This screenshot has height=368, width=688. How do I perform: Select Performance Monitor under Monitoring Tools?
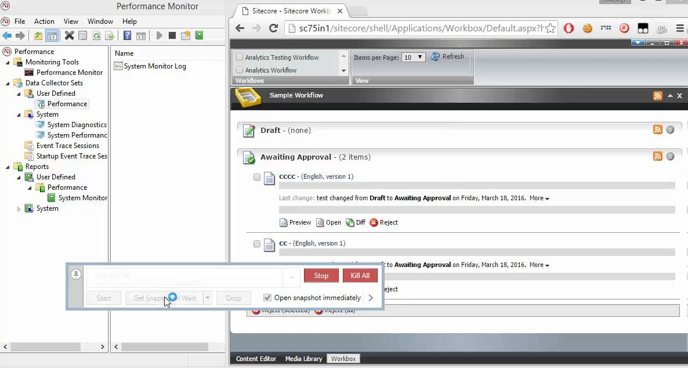tap(64, 73)
